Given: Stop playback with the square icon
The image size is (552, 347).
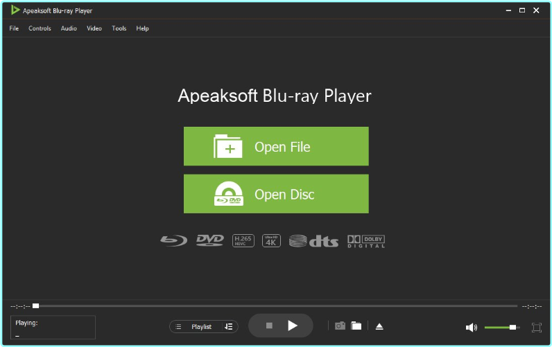Looking at the screenshot, I should 269,326.
